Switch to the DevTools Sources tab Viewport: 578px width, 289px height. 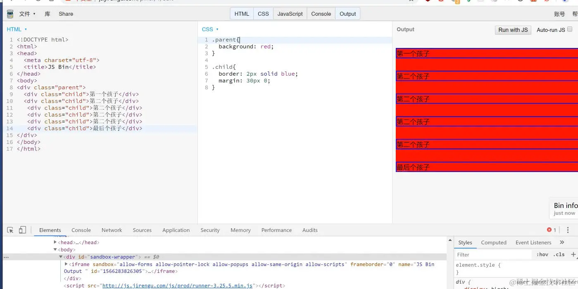click(142, 230)
